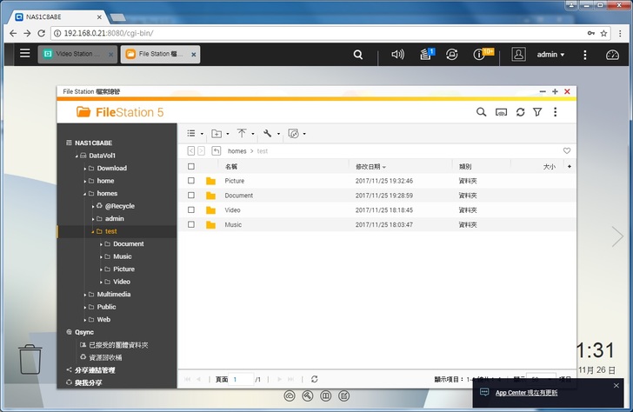Open the admin user dropdown
Viewport: 633px width, 412px height.
pos(550,54)
